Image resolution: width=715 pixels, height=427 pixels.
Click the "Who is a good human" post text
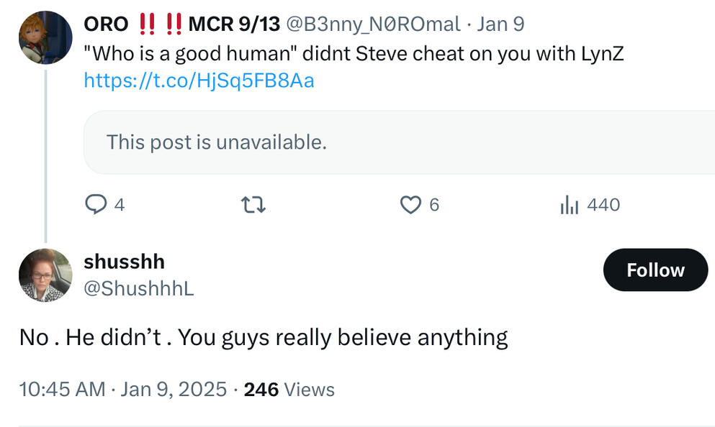point(353,55)
